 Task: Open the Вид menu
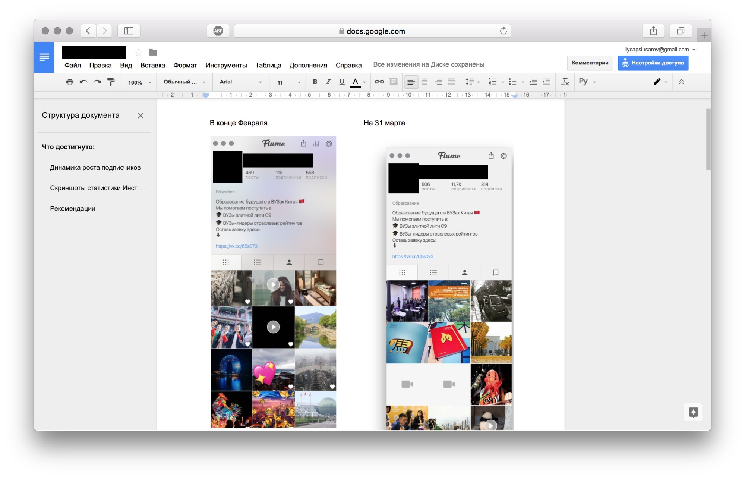[126, 65]
